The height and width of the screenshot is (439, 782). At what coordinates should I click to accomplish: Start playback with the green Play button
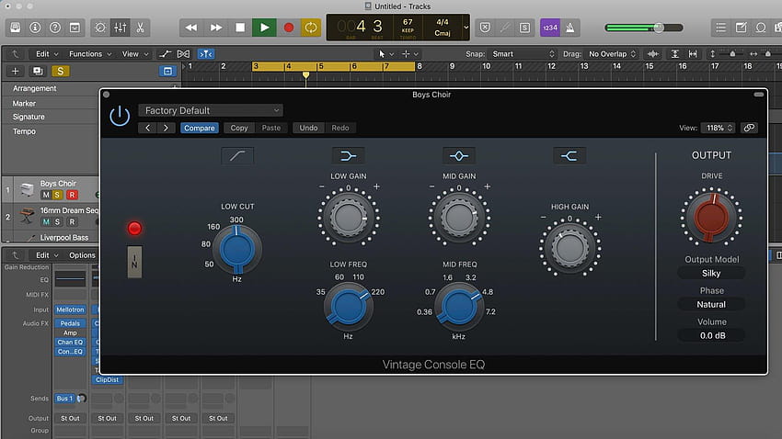[264, 28]
